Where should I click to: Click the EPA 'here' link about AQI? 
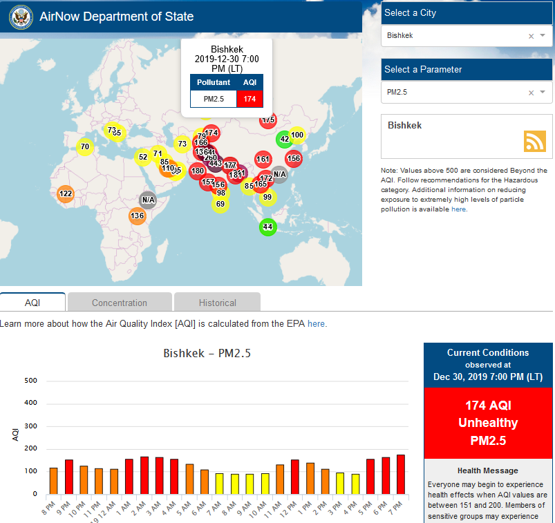click(317, 323)
